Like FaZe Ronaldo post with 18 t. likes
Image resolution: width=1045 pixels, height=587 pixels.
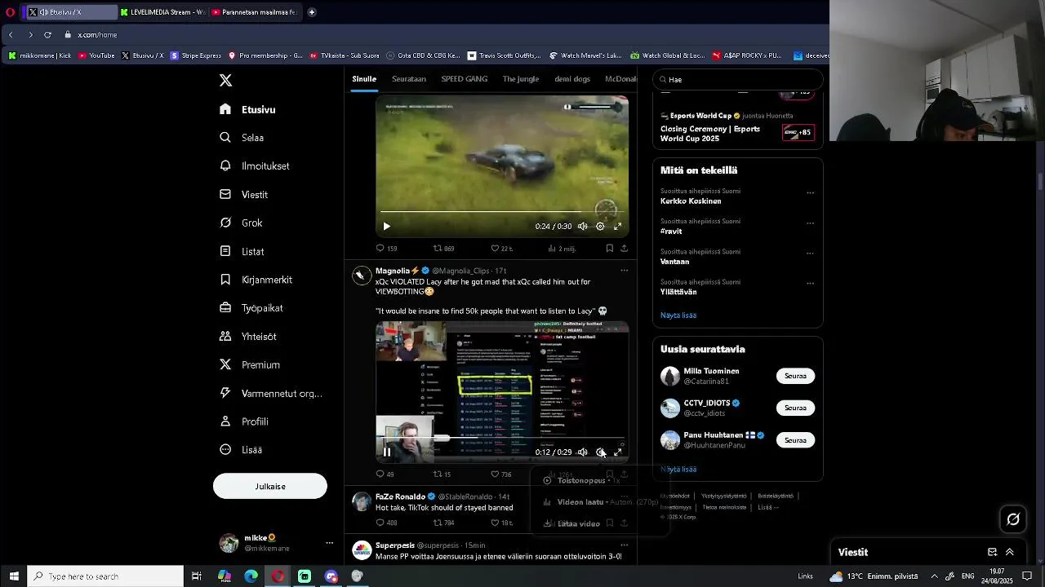pos(501,523)
